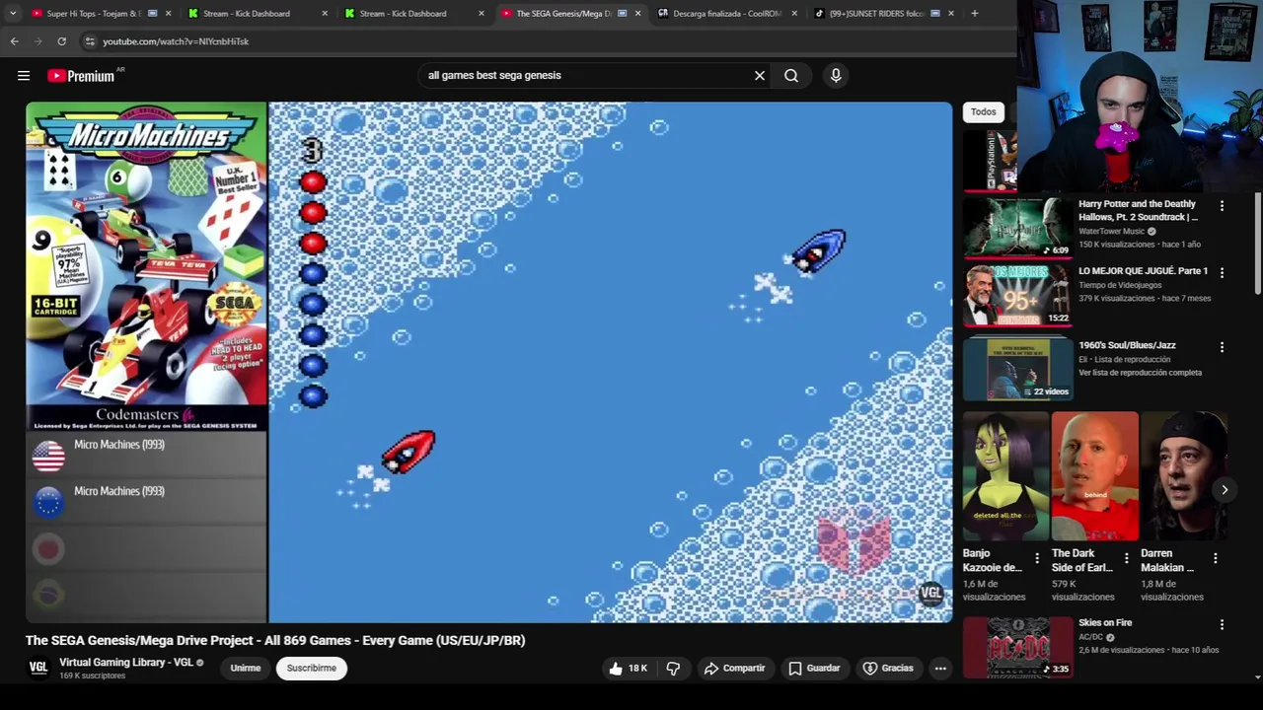Click the LO MEJOR QUE JUGUÉ. Parte 1 title
The width and height of the screenshot is (1263, 710).
(x=1143, y=271)
